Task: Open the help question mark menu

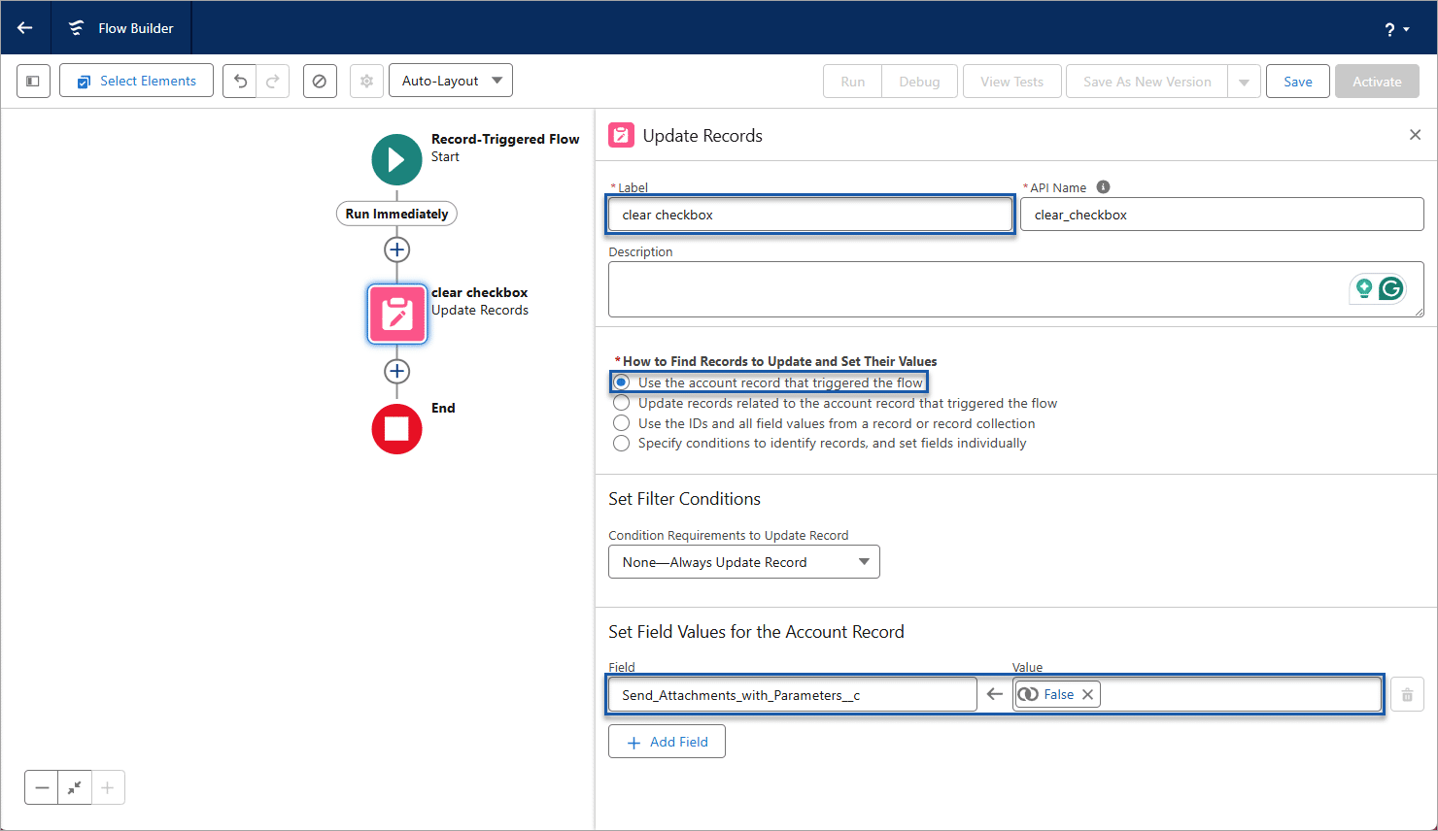Action: tap(1396, 29)
